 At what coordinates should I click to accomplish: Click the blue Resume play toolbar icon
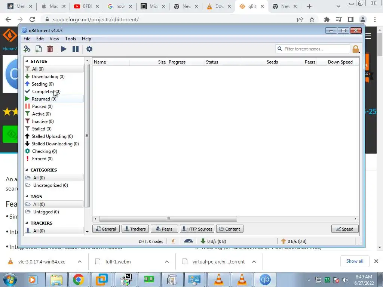click(x=64, y=49)
